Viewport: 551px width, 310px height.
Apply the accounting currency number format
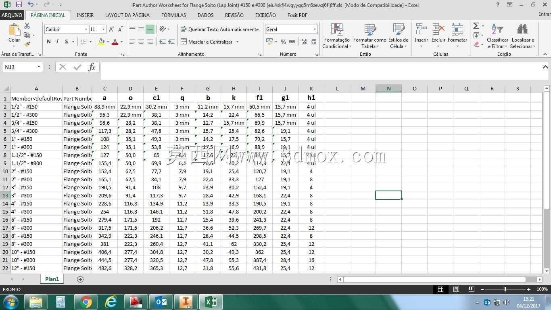point(269,42)
